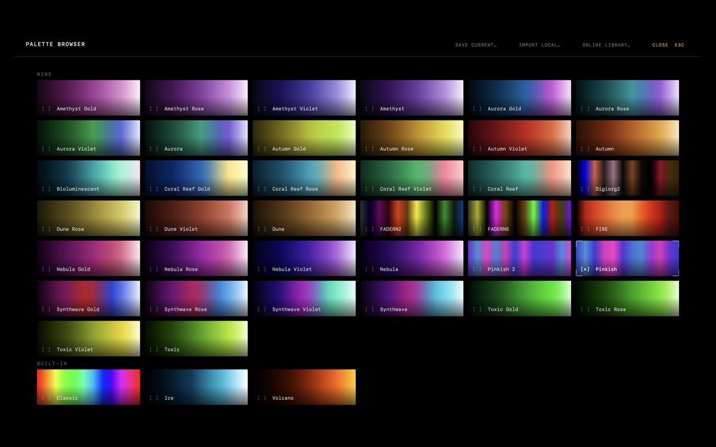
Task: Select the Dune Rose palette
Action: coord(88,218)
